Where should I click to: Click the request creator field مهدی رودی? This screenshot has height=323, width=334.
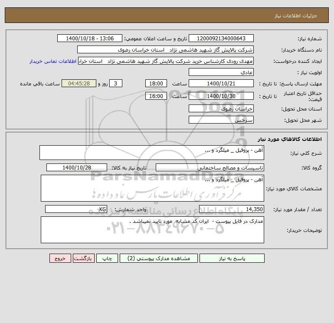[166, 61]
